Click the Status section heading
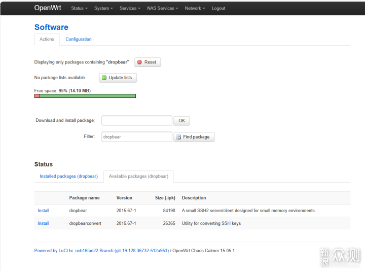Screen dimensions: 365x271 click(44, 164)
